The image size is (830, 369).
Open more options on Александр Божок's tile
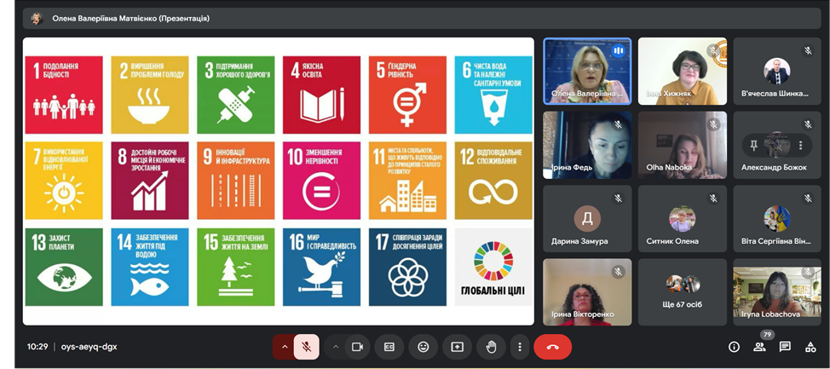[x=800, y=145]
